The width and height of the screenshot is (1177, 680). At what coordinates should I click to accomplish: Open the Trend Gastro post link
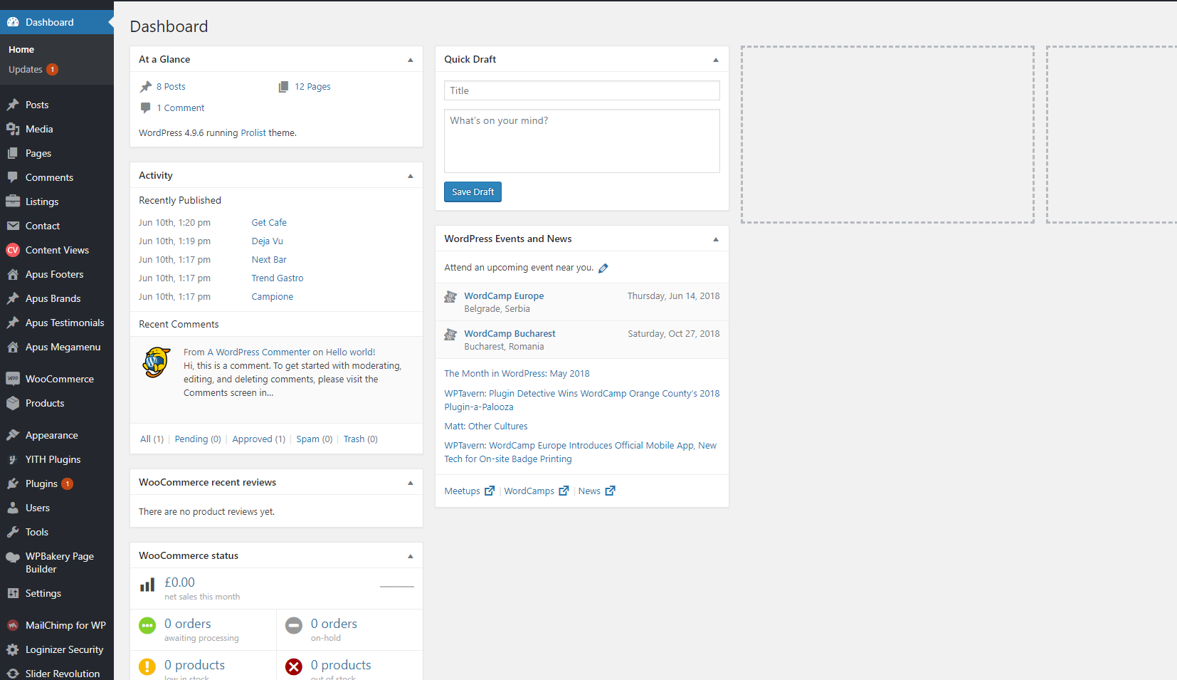[278, 278]
